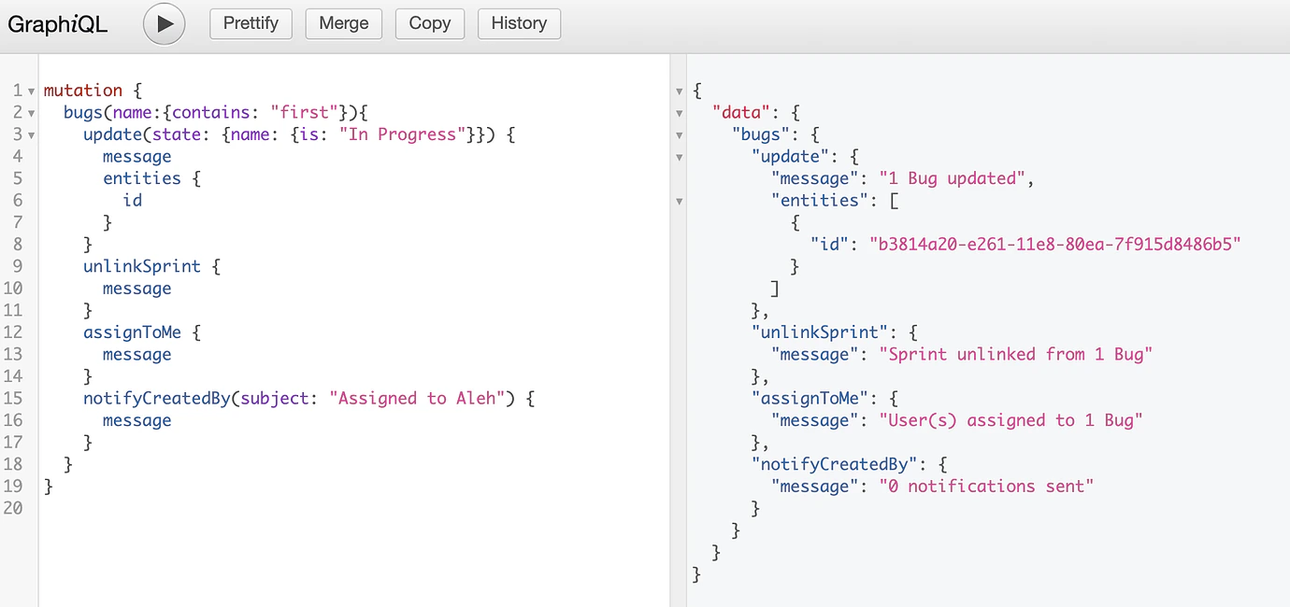This screenshot has height=607, width=1290.
Task: Click the mutation keyword in the editor
Action: coord(83,91)
